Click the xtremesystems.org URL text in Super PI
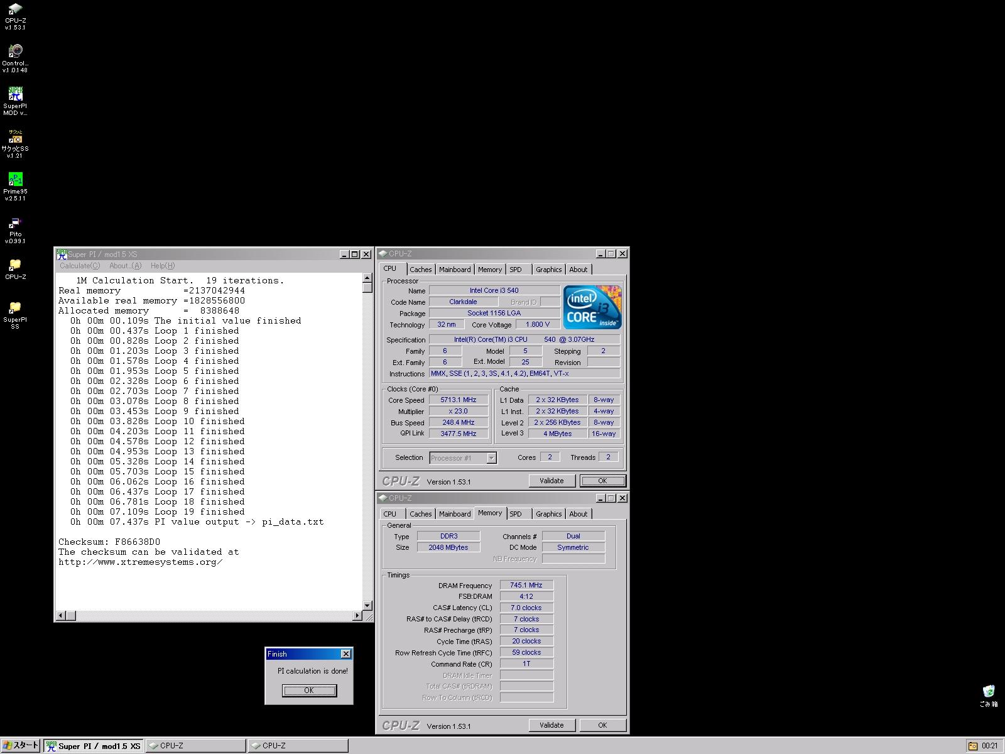Viewport: 1005px width, 754px height. tap(141, 562)
